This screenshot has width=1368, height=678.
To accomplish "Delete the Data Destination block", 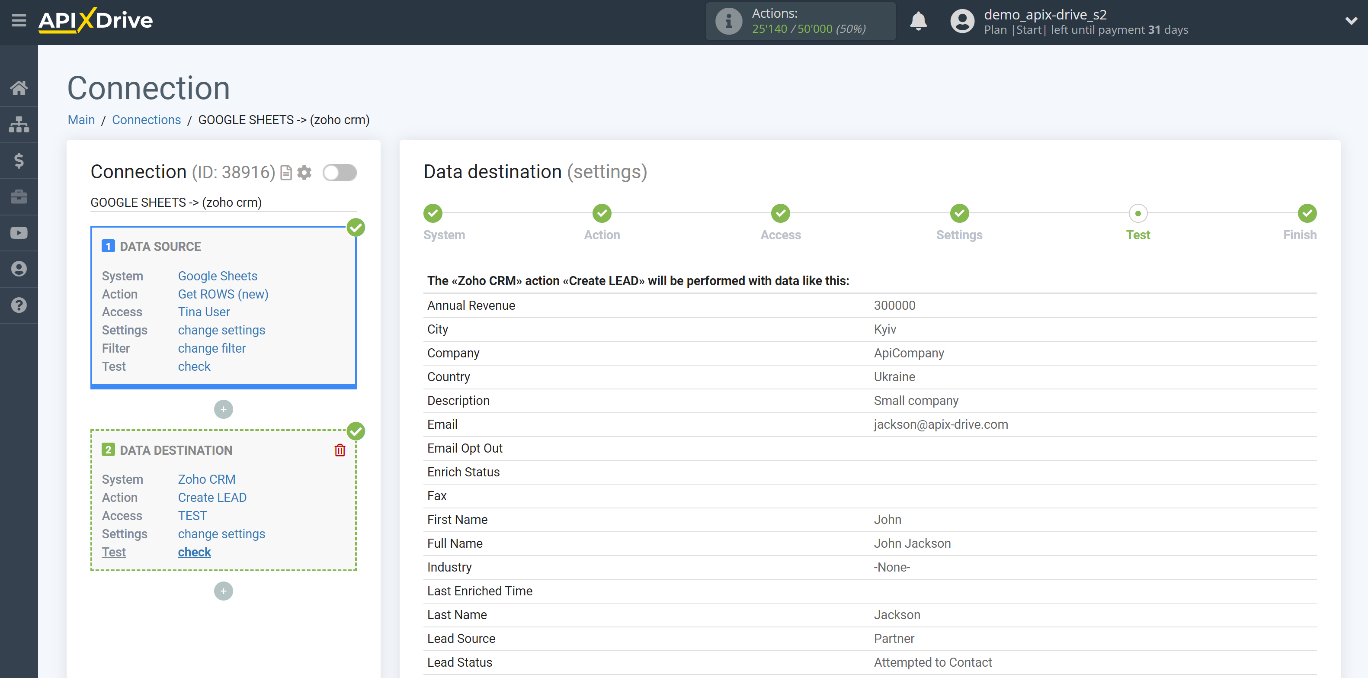I will [x=340, y=450].
